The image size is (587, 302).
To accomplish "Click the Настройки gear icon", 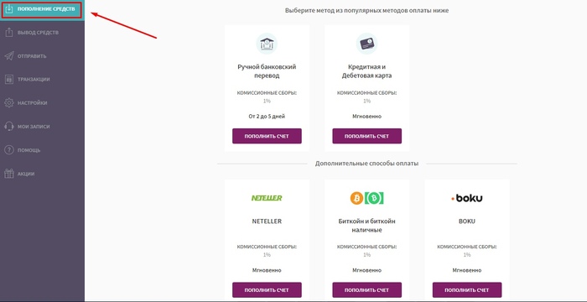I will (9, 103).
